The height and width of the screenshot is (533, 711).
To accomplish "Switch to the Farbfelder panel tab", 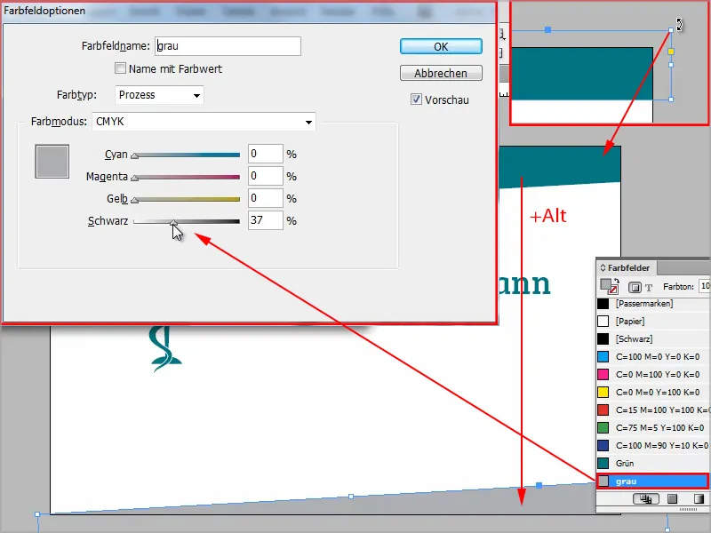I will coord(628,268).
